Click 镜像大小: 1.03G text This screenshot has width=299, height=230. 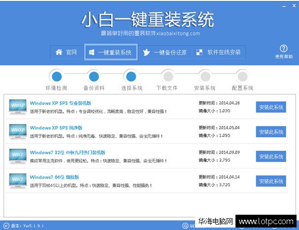(214, 111)
